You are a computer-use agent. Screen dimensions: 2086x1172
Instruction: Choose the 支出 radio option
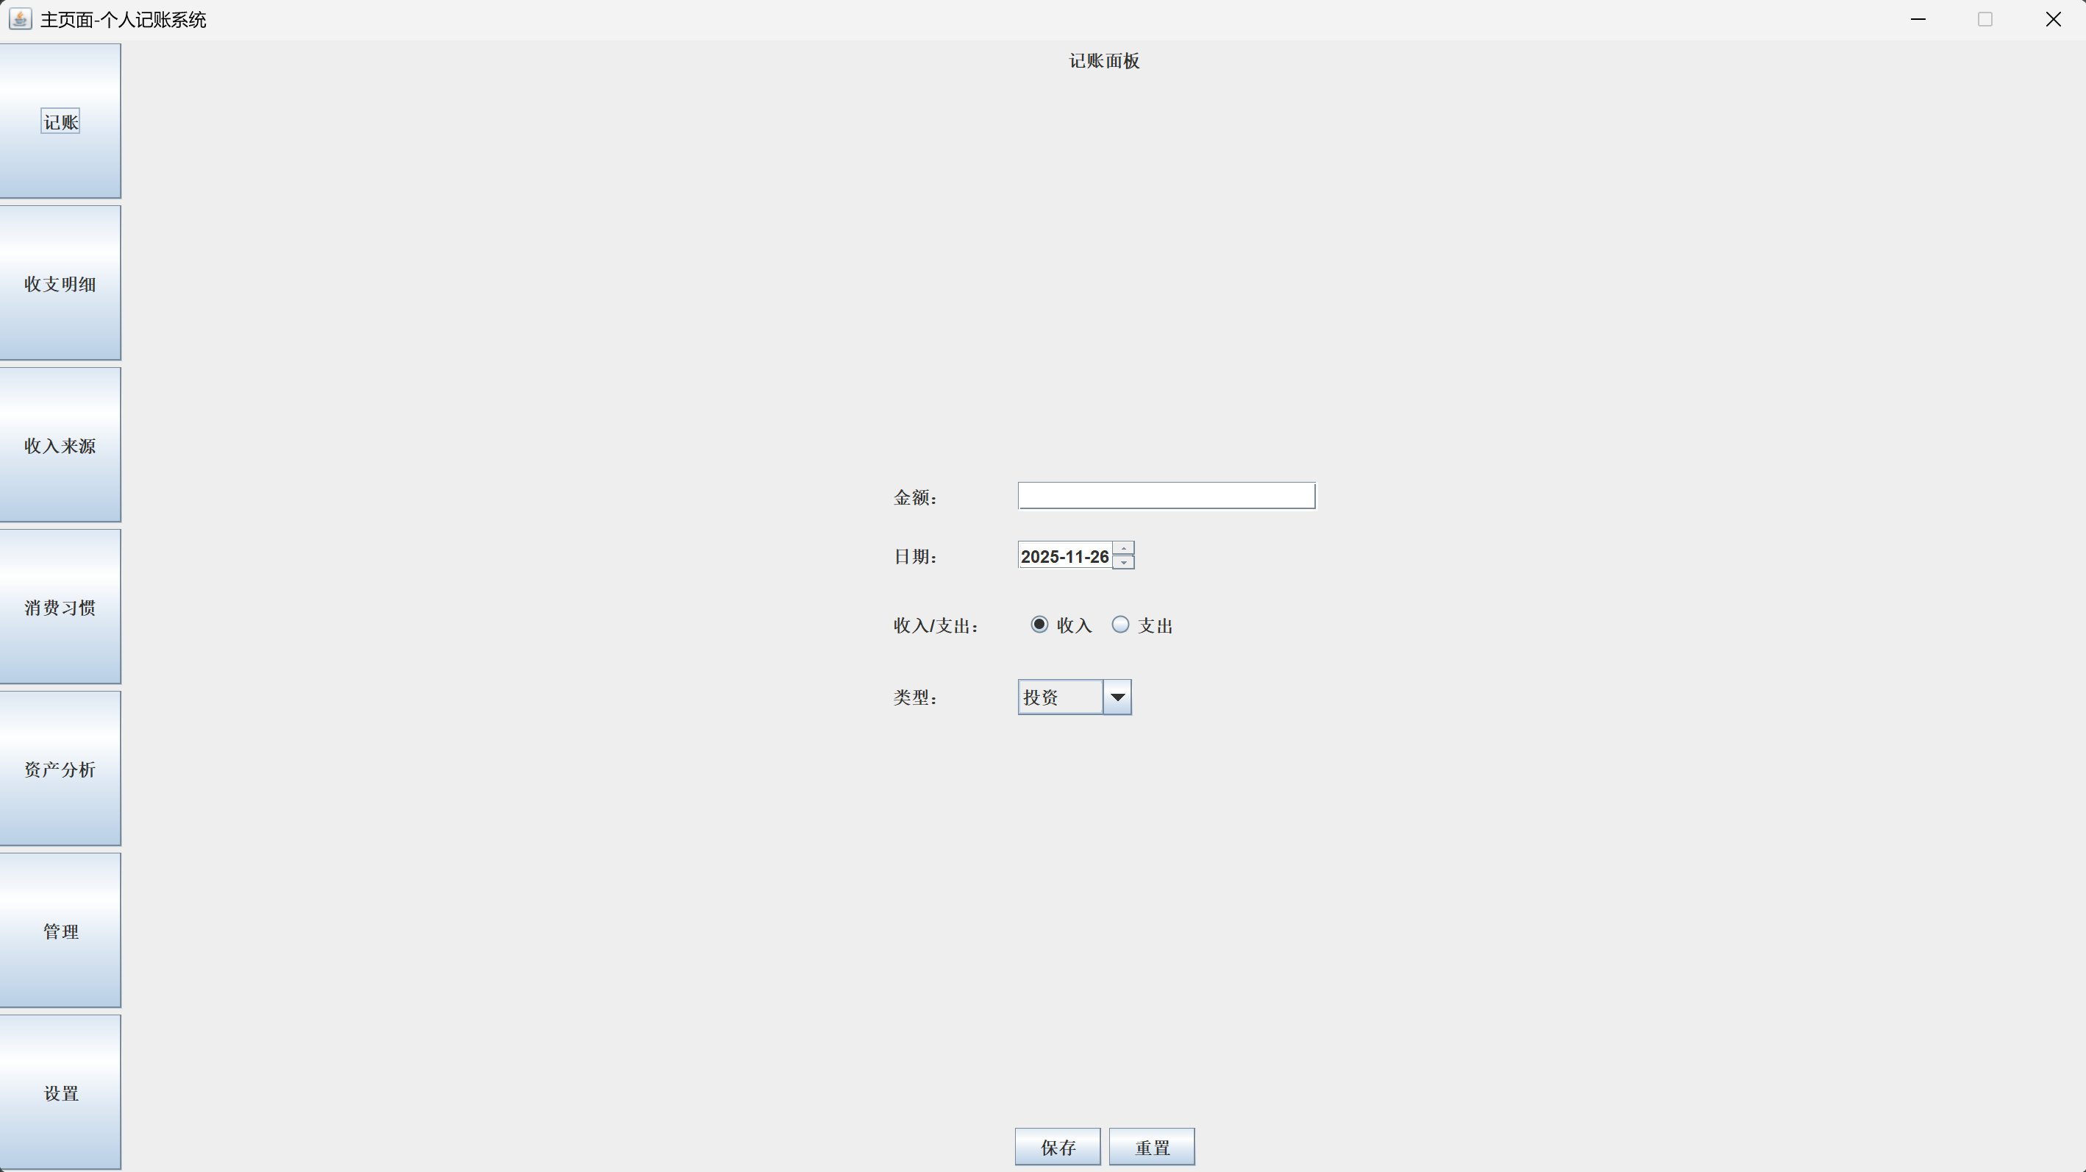pos(1120,625)
